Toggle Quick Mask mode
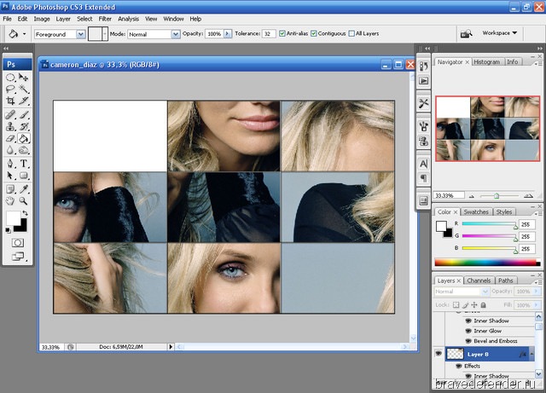Image resolution: width=546 pixels, height=393 pixels. 18,243
